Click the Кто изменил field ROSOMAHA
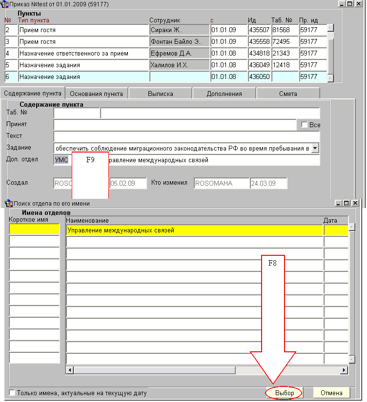 [222, 183]
